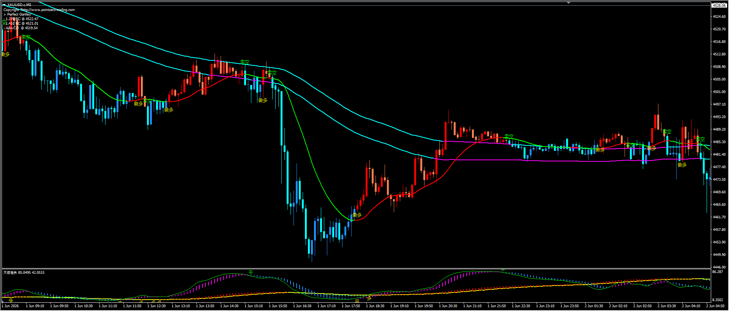The image size is (729, 311).
Task: Click the 1 Jun 15:50 time label
Action: pyautogui.click(x=278, y=306)
